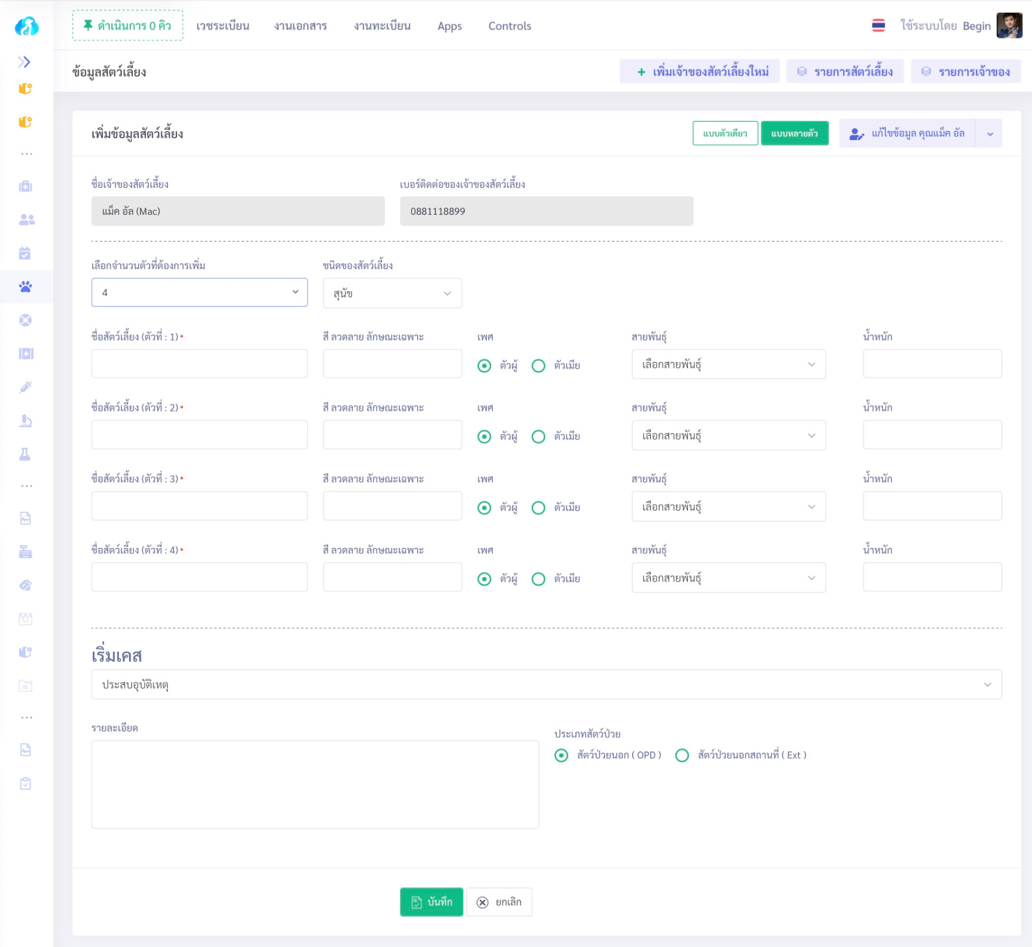
Task: Select ตัวเมีย radio for pet 3
Action: 538,508
